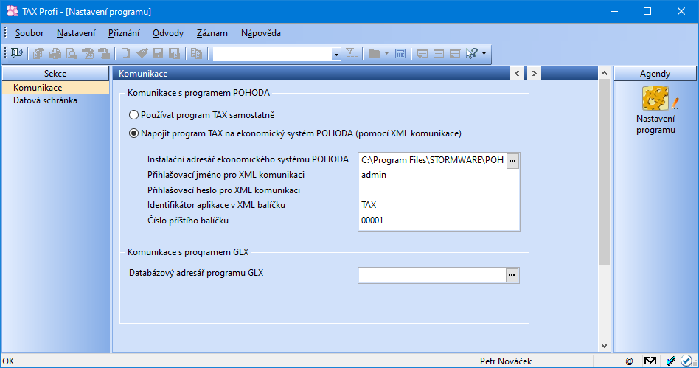This screenshot has height=368, width=699.
Task: Click the circled checkmark status bar icon
Action: [687, 361]
